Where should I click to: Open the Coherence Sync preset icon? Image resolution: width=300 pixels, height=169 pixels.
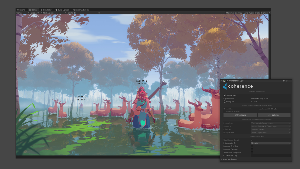[x=287, y=81]
